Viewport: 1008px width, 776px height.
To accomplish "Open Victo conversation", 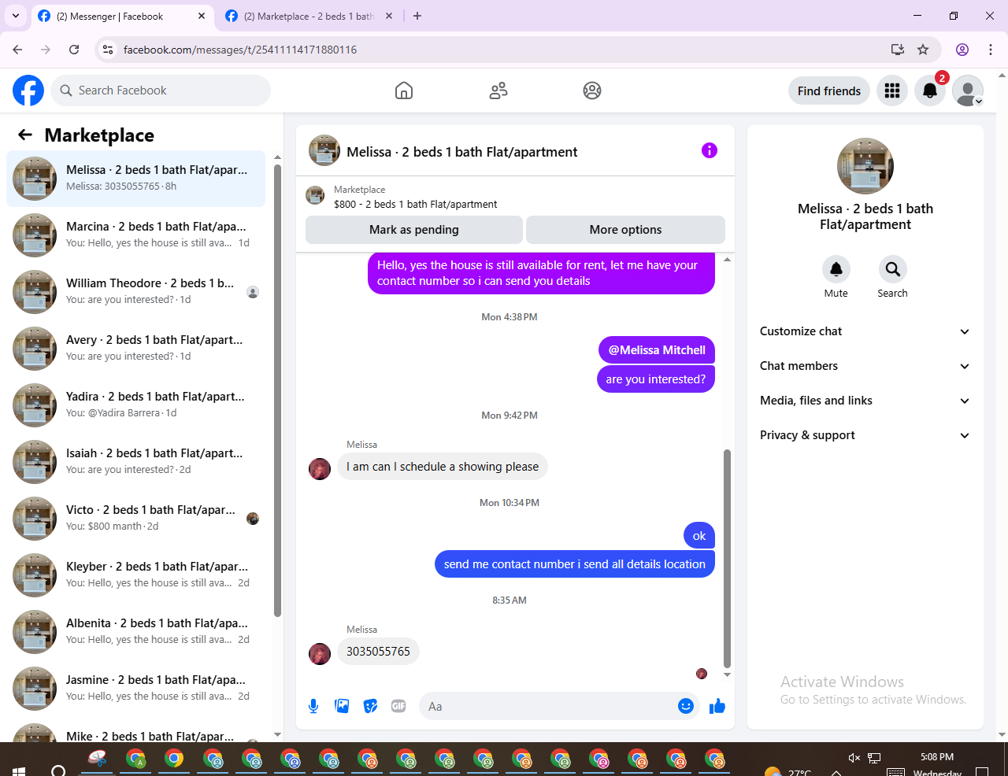I will (x=135, y=519).
